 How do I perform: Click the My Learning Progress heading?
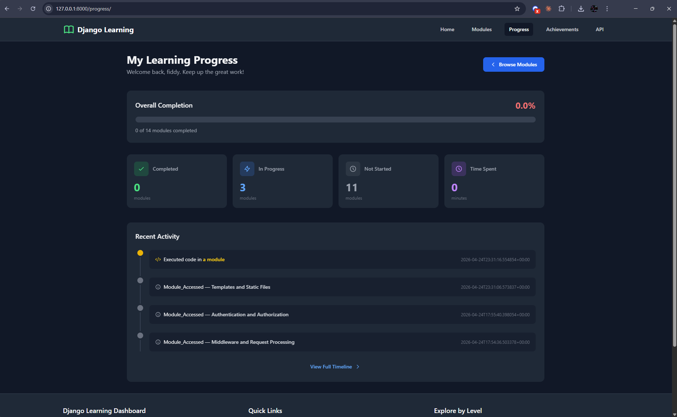(182, 60)
